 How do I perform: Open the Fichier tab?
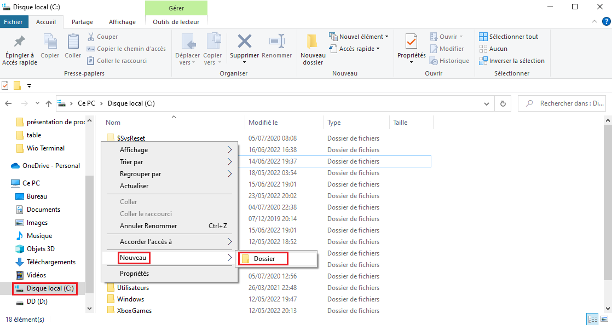point(14,22)
